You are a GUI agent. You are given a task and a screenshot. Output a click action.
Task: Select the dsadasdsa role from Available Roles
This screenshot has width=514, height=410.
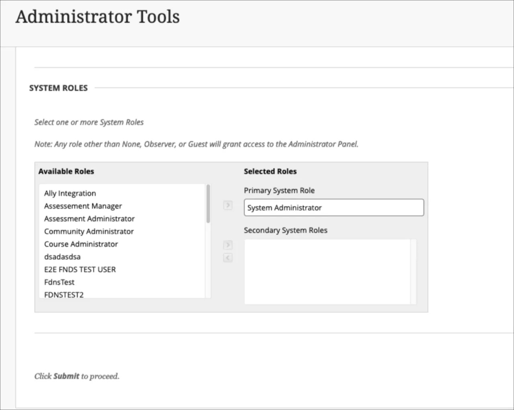pyautogui.click(x=62, y=257)
